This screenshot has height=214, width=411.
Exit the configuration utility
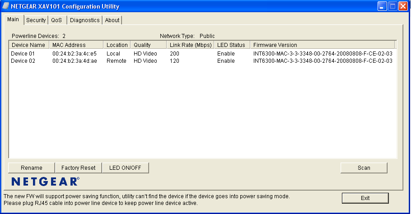(365, 198)
